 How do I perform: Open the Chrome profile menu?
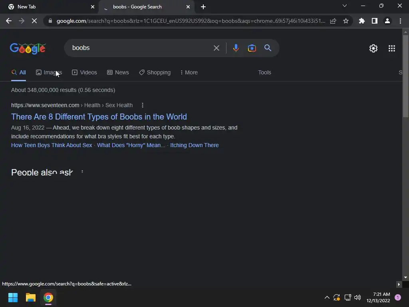pyautogui.click(x=387, y=21)
